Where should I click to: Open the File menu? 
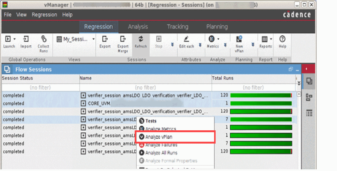8,15
